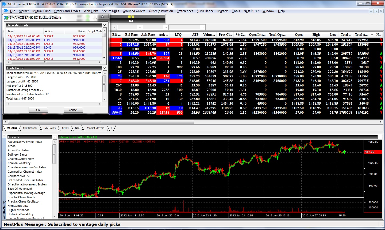Image resolution: width=385 pixels, height=230 pixels.
Task: Click right scroll arrow of Generated Trades list
Action: pyautogui.click(x=100, y=62)
